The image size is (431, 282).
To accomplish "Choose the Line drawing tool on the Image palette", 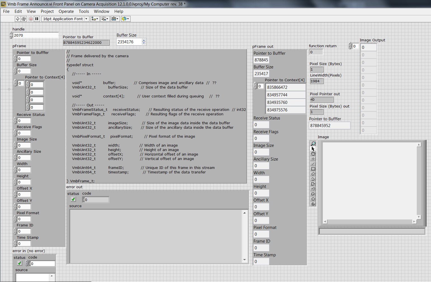I will [313, 164].
